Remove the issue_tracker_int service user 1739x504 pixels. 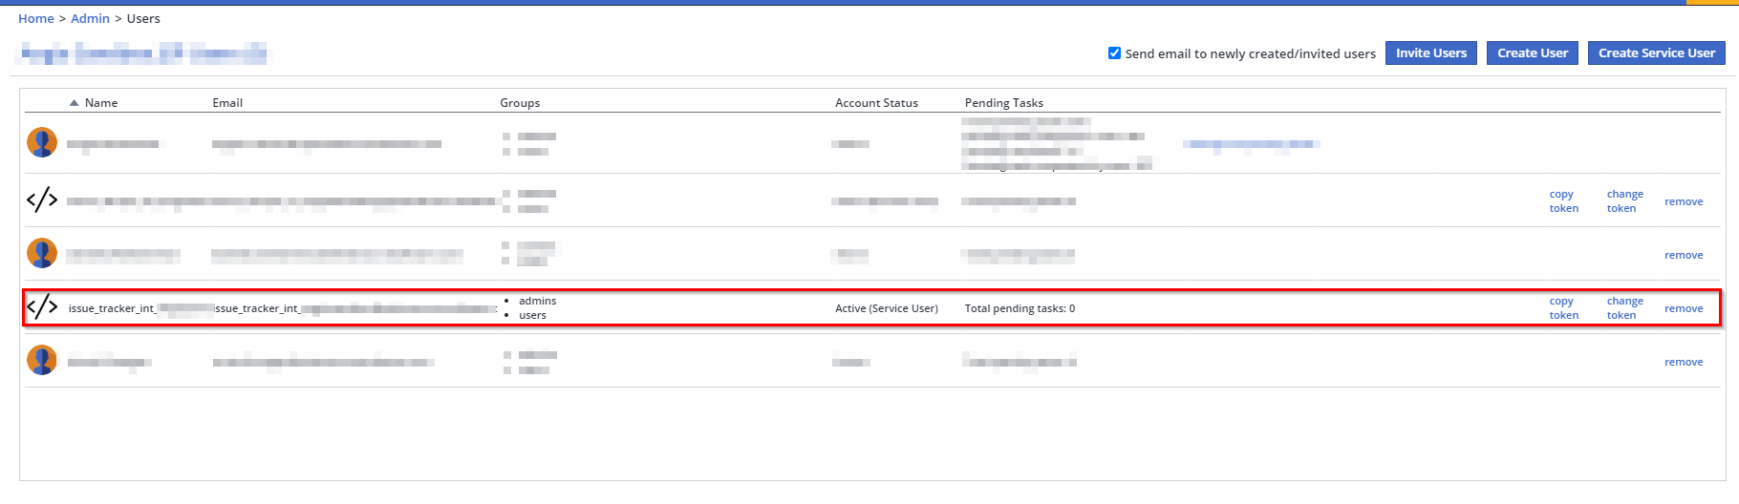click(x=1684, y=309)
